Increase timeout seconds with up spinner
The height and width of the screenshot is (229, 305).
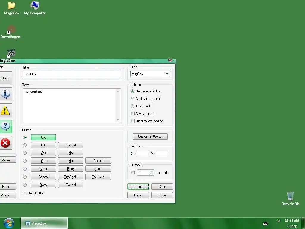coord(151,171)
